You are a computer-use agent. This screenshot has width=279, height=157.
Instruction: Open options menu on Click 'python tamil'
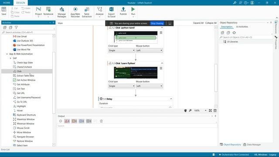click(x=161, y=33)
